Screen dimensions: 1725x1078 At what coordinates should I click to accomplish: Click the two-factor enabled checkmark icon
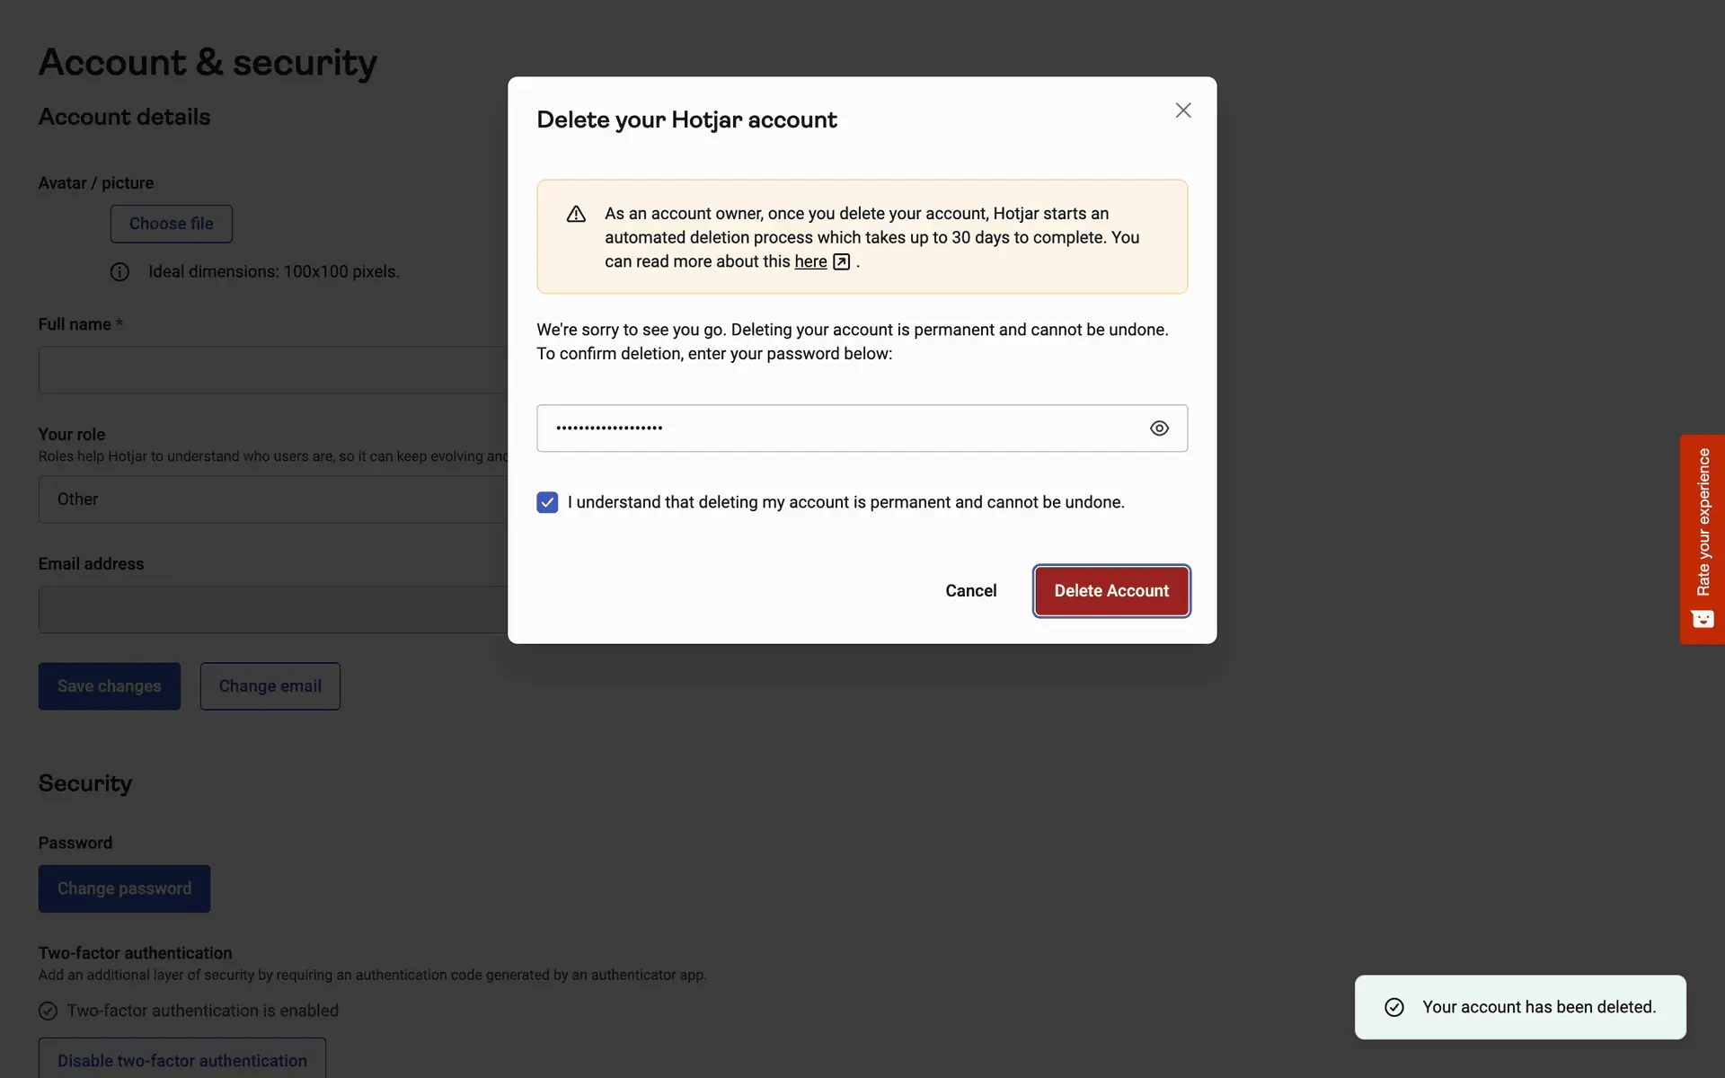pyautogui.click(x=49, y=1011)
